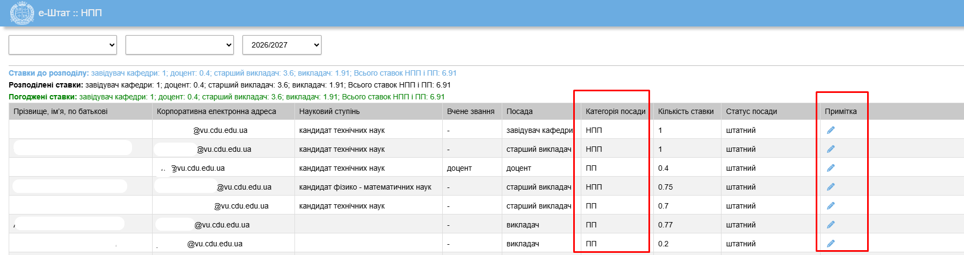This screenshot has width=964, height=255.
Task: Click 'ПП' category in the 0.77 row
Action: click(x=591, y=225)
